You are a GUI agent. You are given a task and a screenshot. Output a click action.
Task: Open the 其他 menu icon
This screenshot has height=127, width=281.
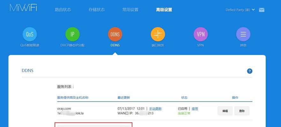tap(243, 34)
